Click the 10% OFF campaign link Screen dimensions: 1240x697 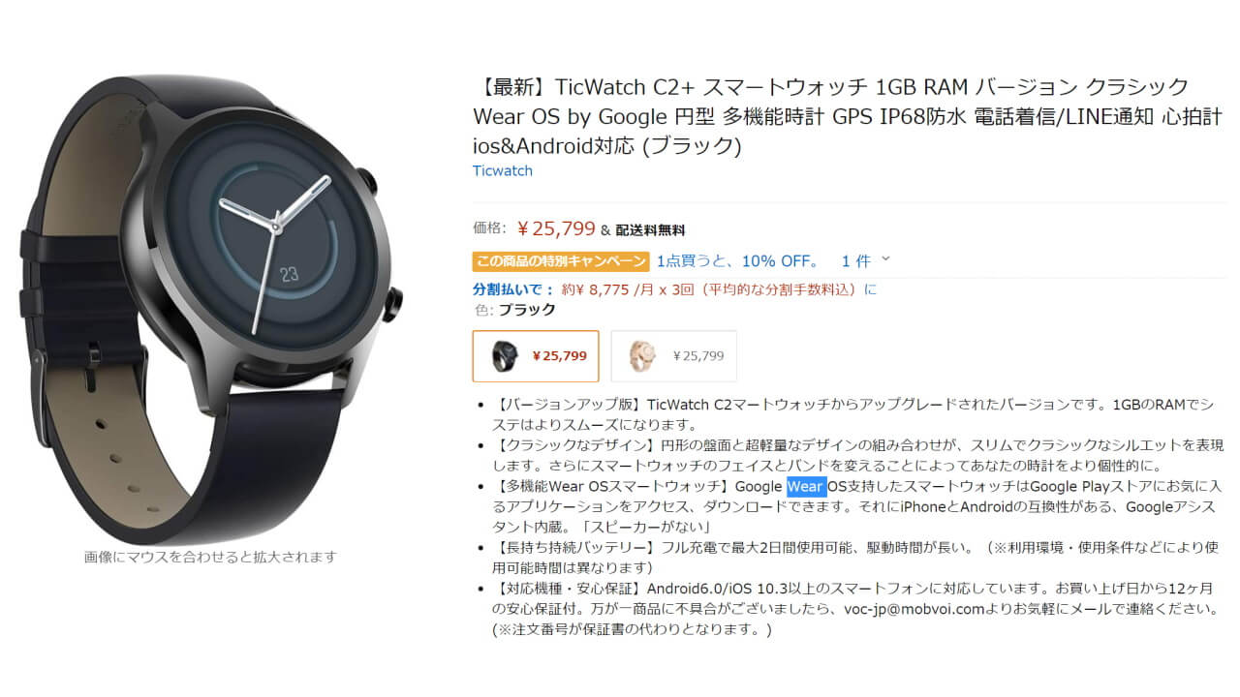tap(737, 261)
